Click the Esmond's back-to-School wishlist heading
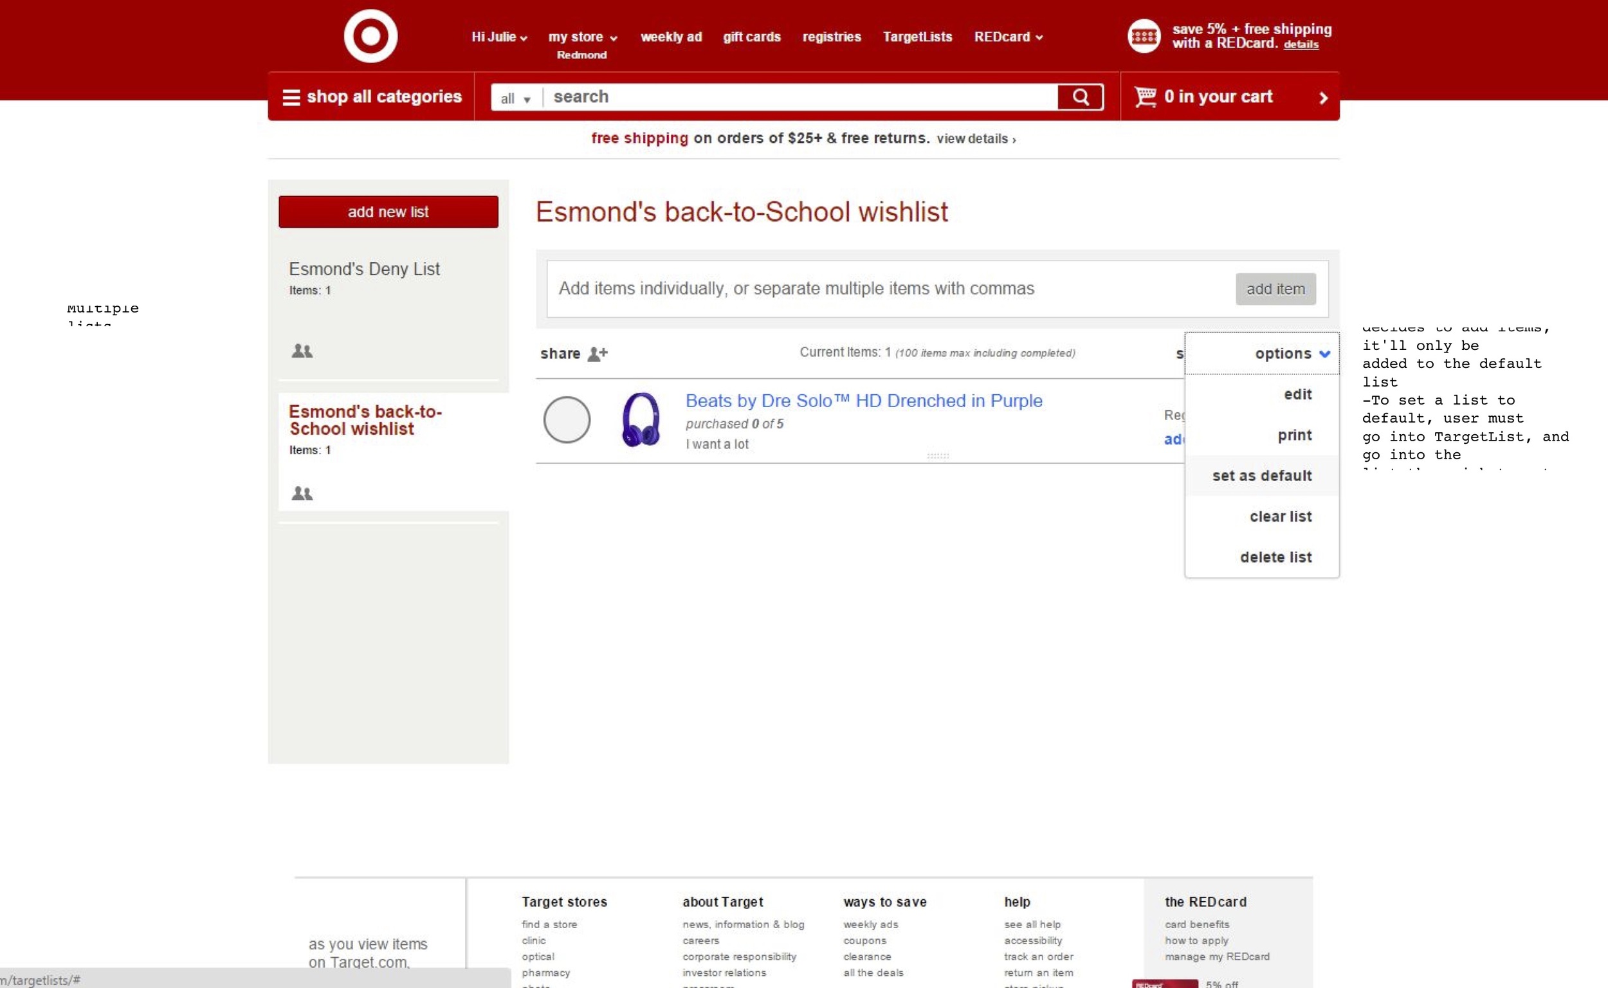Image resolution: width=1608 pixels, height=988 pixels. tap(741, 212)
